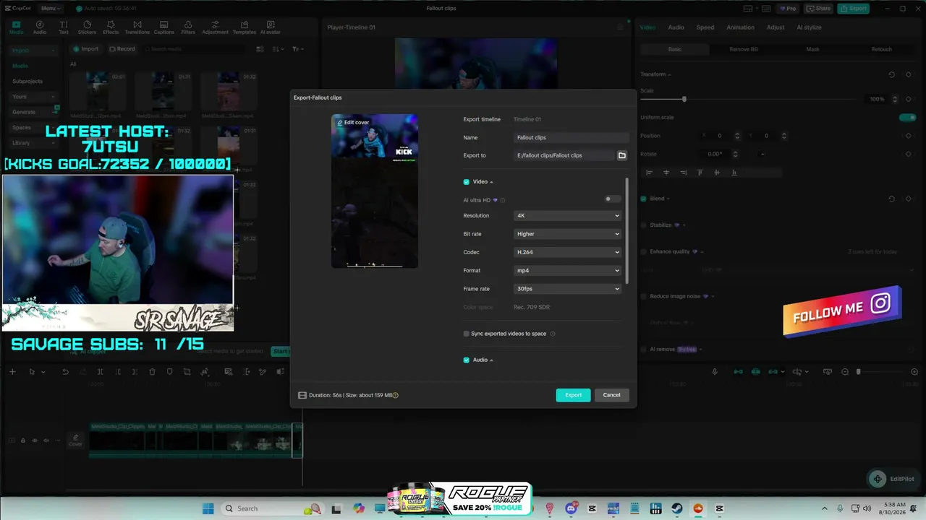Screen dimensions: 926x520
Task: Expand the Import section in the sidebar
Action: [x=33, y=51]
